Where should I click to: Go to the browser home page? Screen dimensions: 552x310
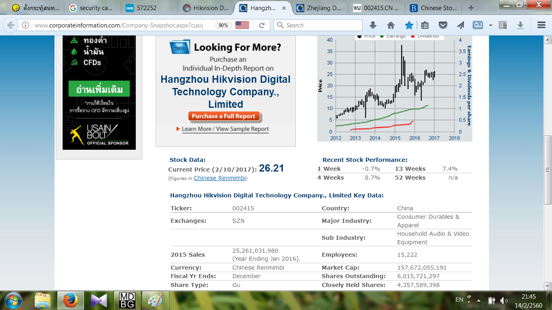tap(391, 25)
